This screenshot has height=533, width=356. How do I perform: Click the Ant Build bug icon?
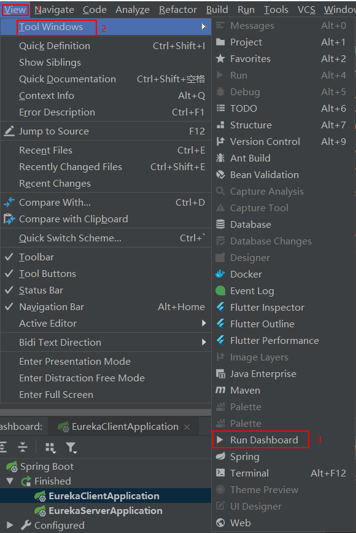click(220, 158)
